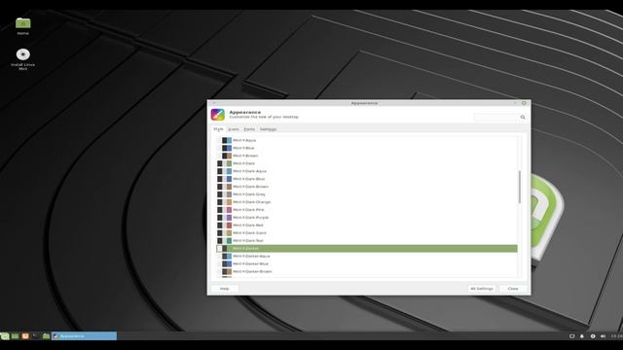Select the Mint-Y-Dark-Blue theme
Screen dimensions: 623x350
367,179
